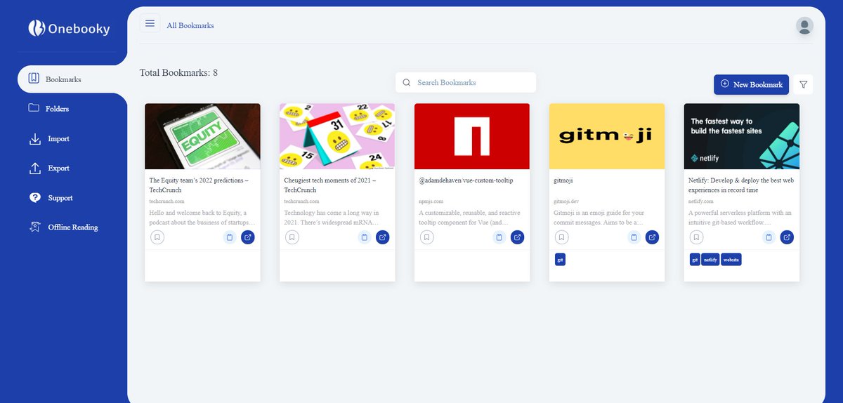Click the All Bookmarks breadcrumb
Image resolution: width=843 pixels, height=403 pixels.
point(190,25)
